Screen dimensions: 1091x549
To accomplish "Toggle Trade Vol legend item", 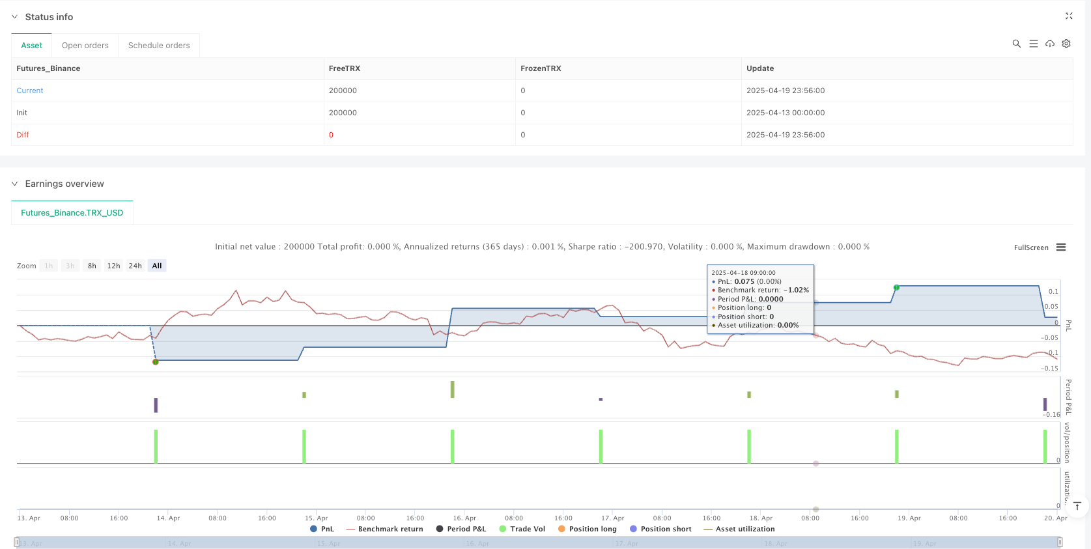I will 522,529.
